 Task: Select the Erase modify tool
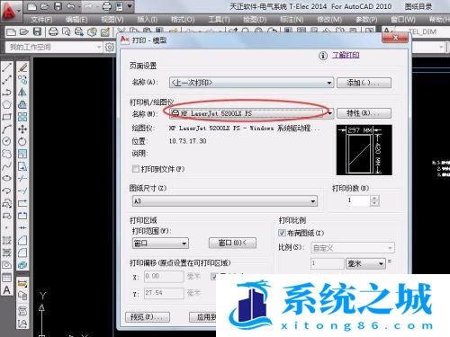pos(22,67)
